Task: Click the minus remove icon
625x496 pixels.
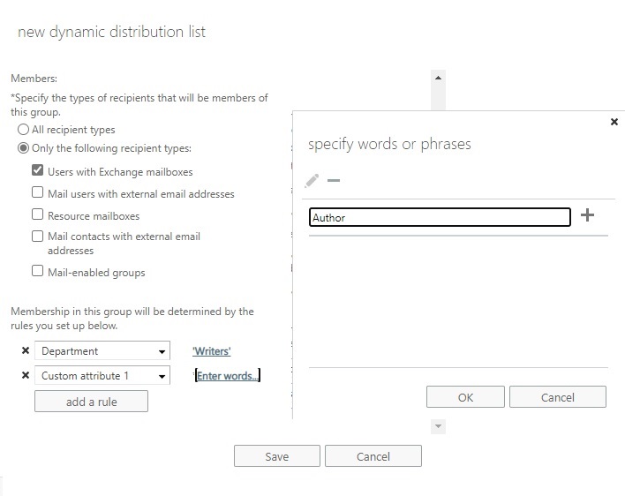Action: 334,180
